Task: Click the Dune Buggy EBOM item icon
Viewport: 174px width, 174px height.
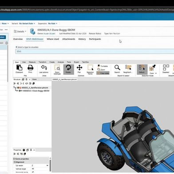Action: tap(32, 32)
